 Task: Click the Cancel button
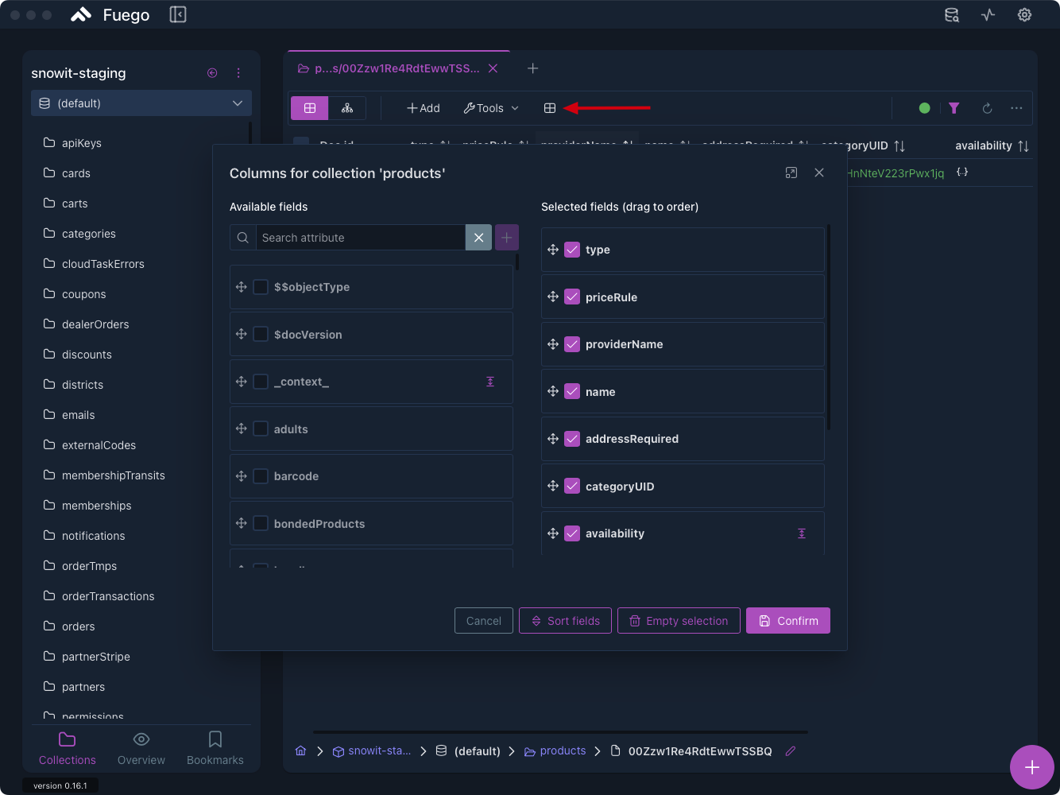tap(484, 621)
